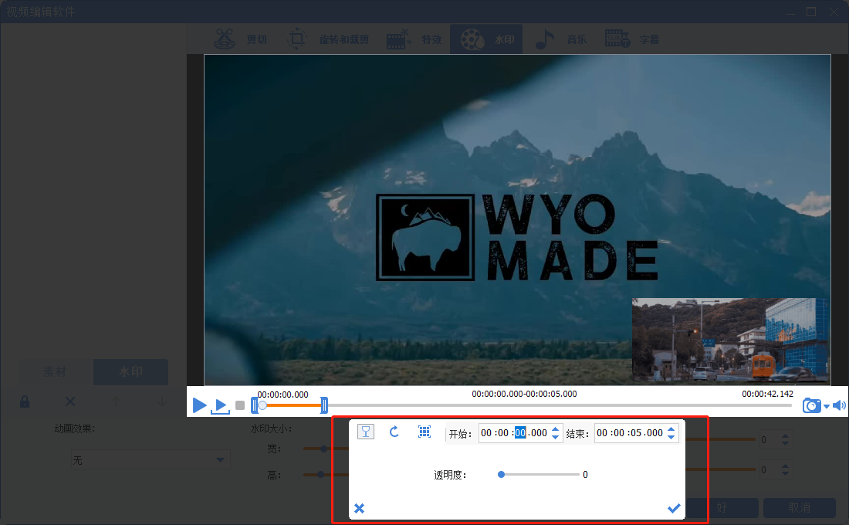Open the 特效 effects tab
The image size is (849, 525).
pos(414,39)
